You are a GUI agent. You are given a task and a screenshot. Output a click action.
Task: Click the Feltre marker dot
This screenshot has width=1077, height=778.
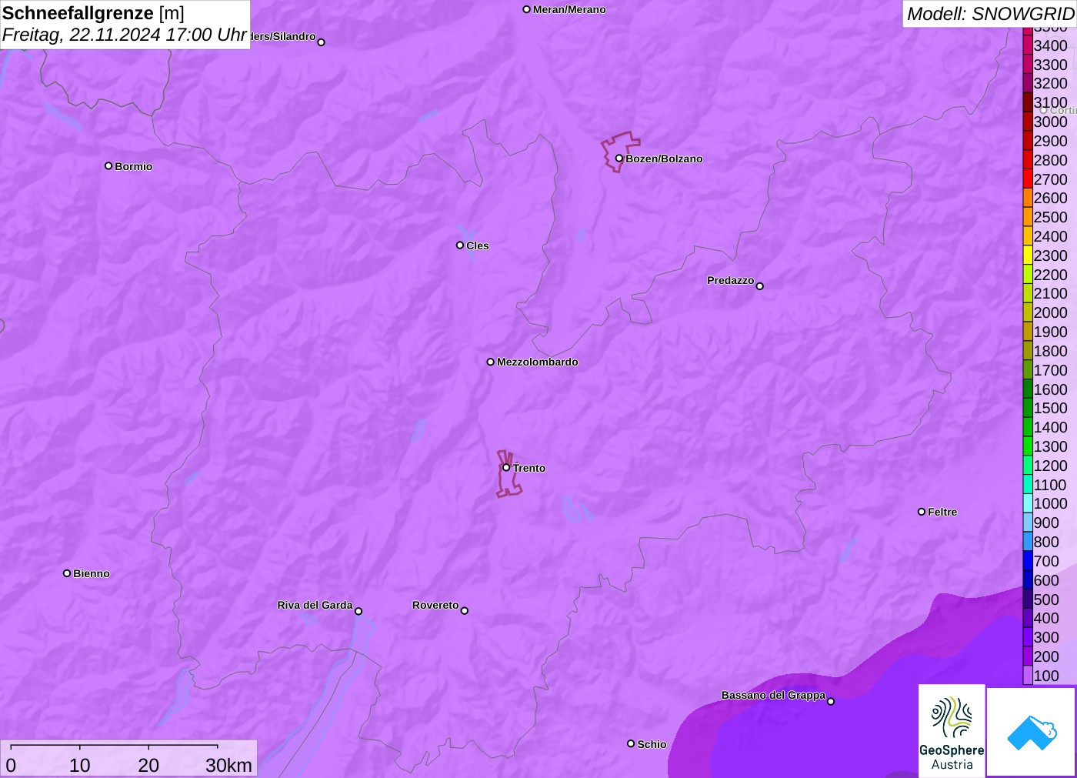922,512
